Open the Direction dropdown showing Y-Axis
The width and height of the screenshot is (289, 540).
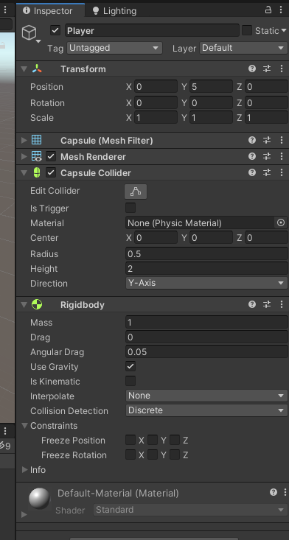click(206, 283)
